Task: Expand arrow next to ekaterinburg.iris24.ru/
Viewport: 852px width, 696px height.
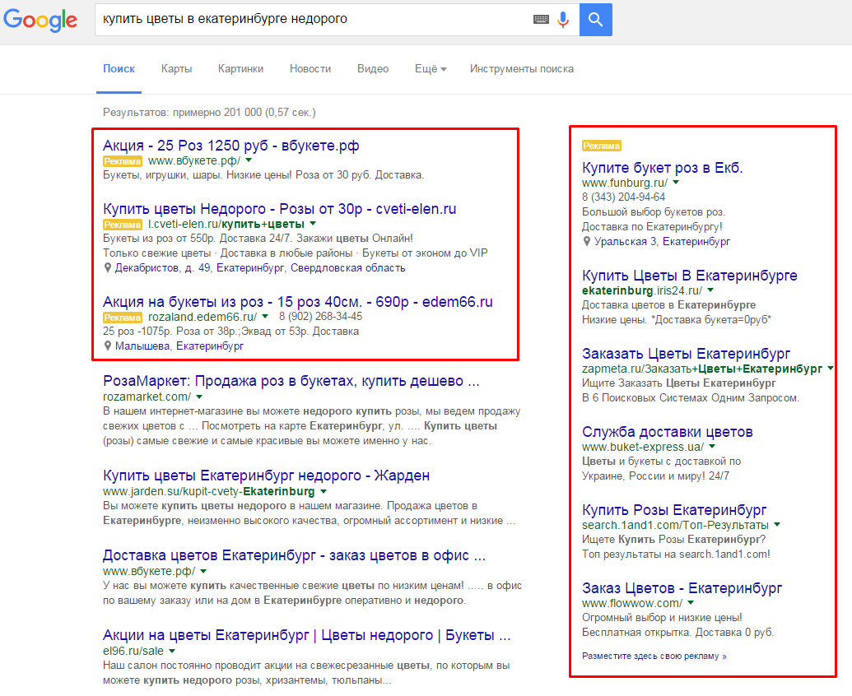Action: (710, 290)
